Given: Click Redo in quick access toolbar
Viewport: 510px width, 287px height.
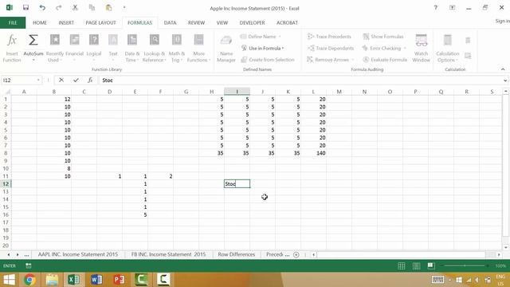Looking at the screenshot, I should 59,7.
